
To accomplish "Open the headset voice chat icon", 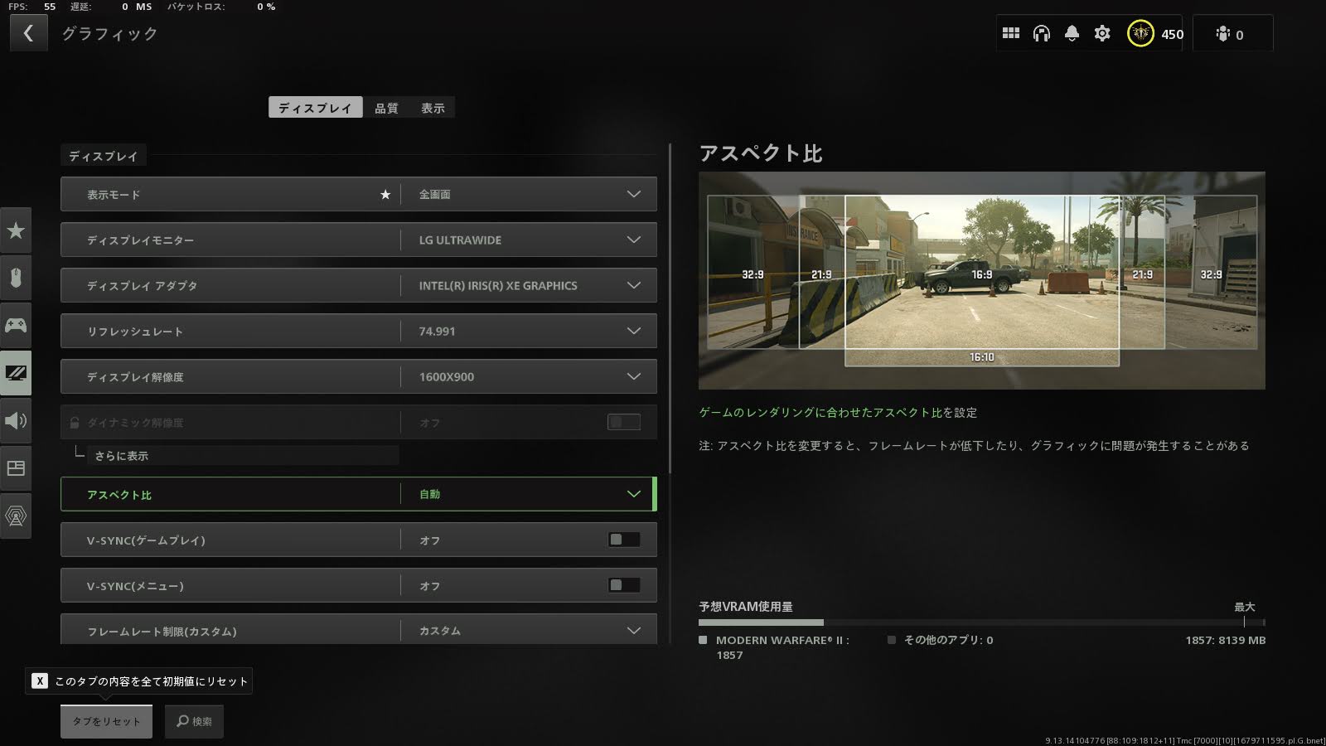I will (x=1041, y=33).
